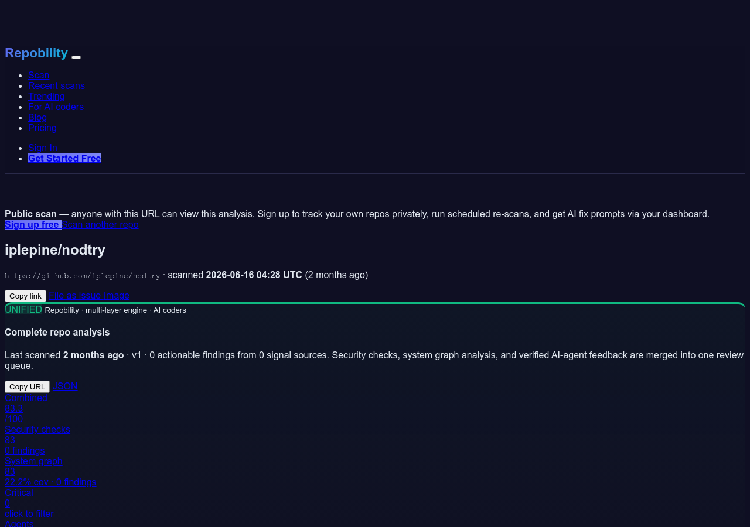Open the Trending nav link
The width and height of the screenshot is (750, 527).
46,96
